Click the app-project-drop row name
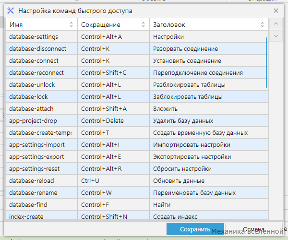288x240 pixels. [33, 121]
